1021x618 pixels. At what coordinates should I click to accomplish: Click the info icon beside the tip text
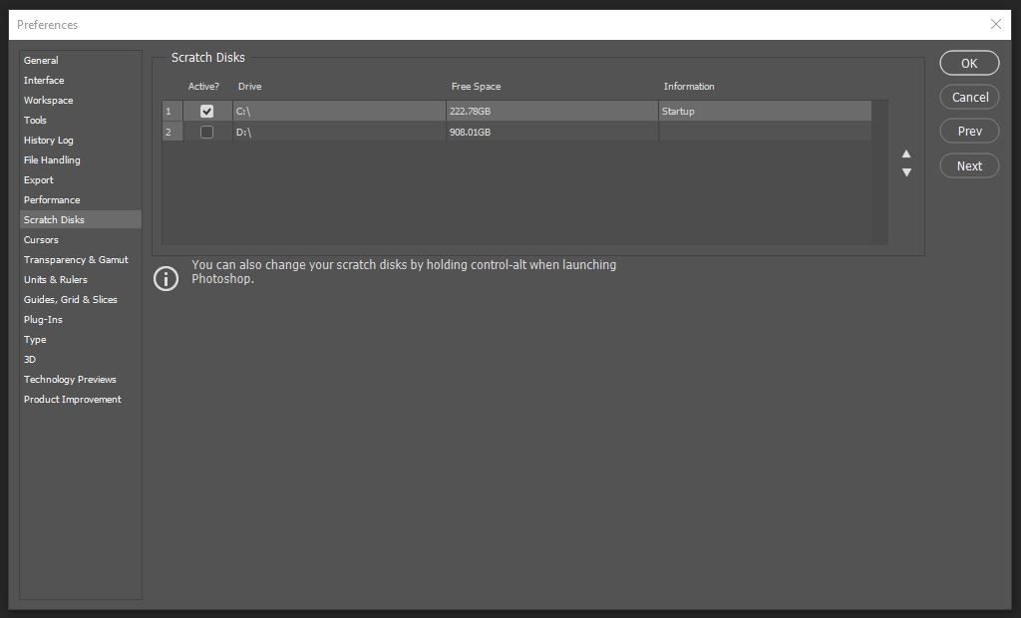click(166, 278)
